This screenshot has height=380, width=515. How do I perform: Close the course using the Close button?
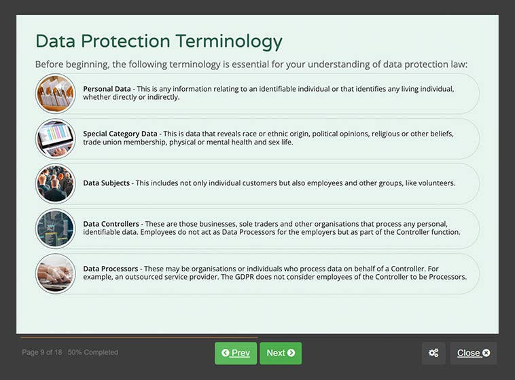(x=473, y=353)
